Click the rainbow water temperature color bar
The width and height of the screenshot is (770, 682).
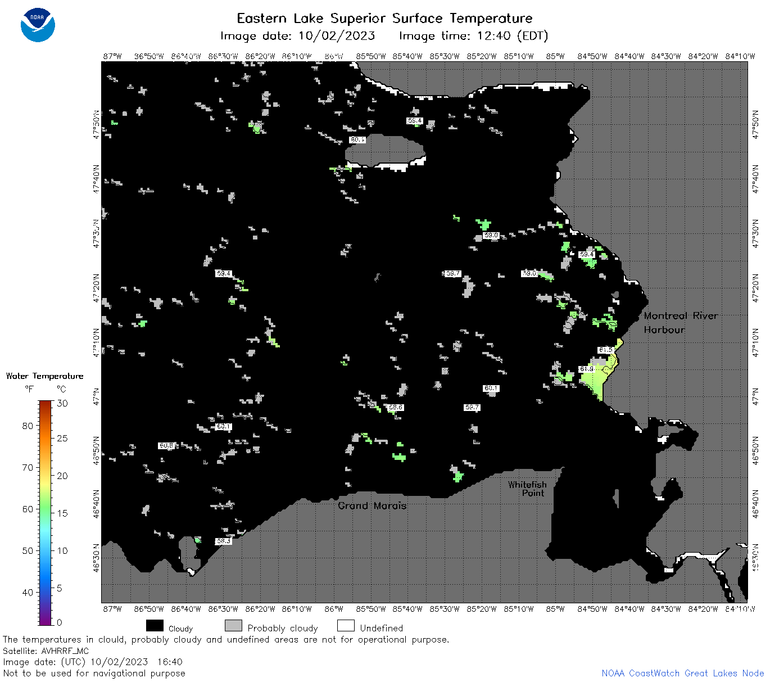(46, 512)
